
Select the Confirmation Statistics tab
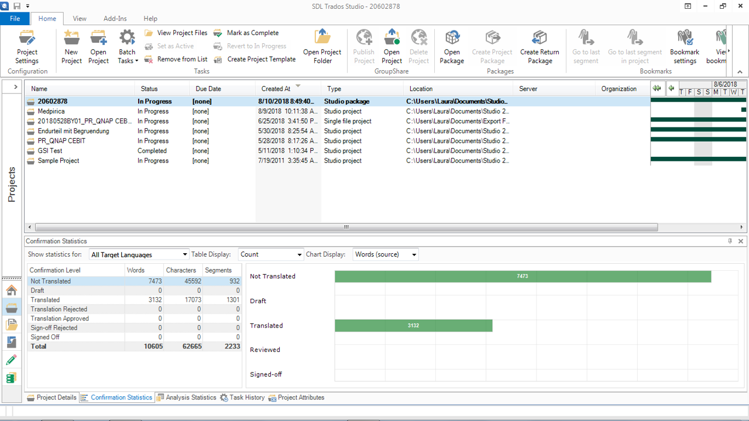coord(116,398)
